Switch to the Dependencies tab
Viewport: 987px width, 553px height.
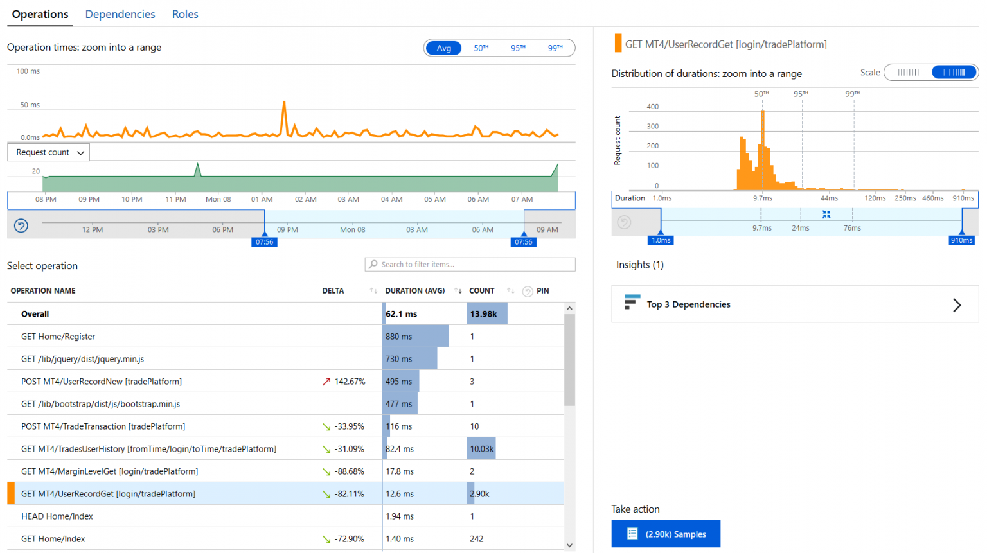(x=120, y=13)
